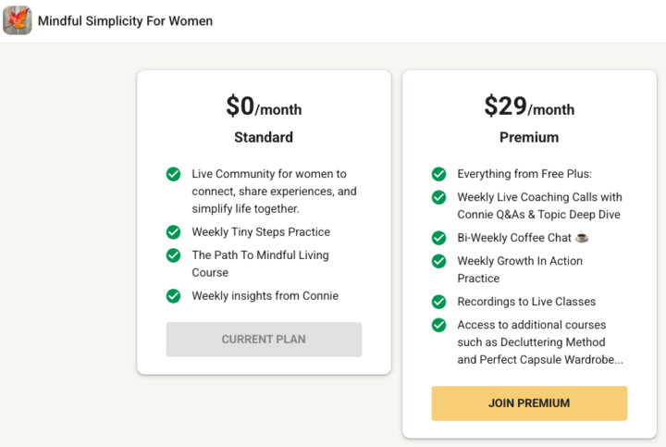Click the checkmark next to Access to additional courses
The image size is (666, 447).
[438, 325]
